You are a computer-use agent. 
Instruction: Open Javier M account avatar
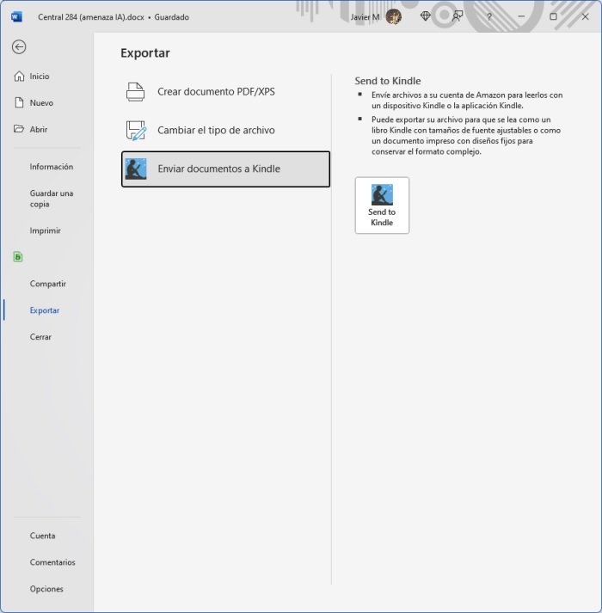(394, 17)
